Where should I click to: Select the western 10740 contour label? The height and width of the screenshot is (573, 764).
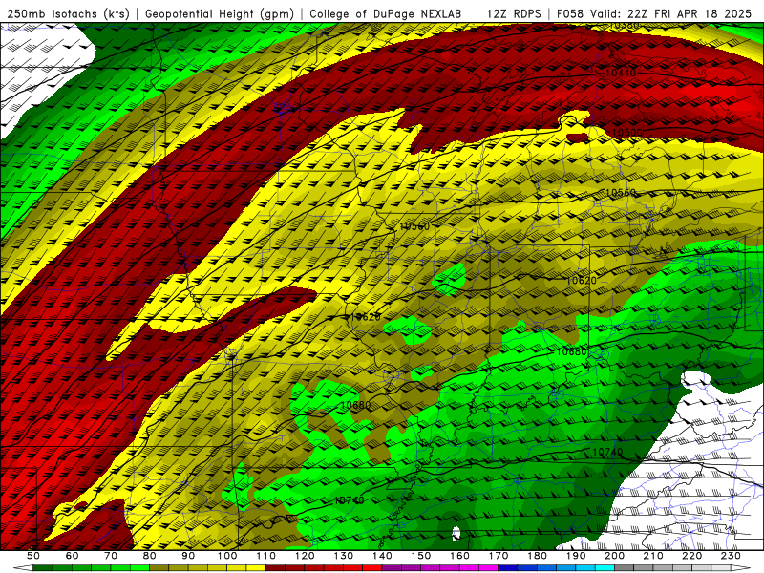[350, 500]
